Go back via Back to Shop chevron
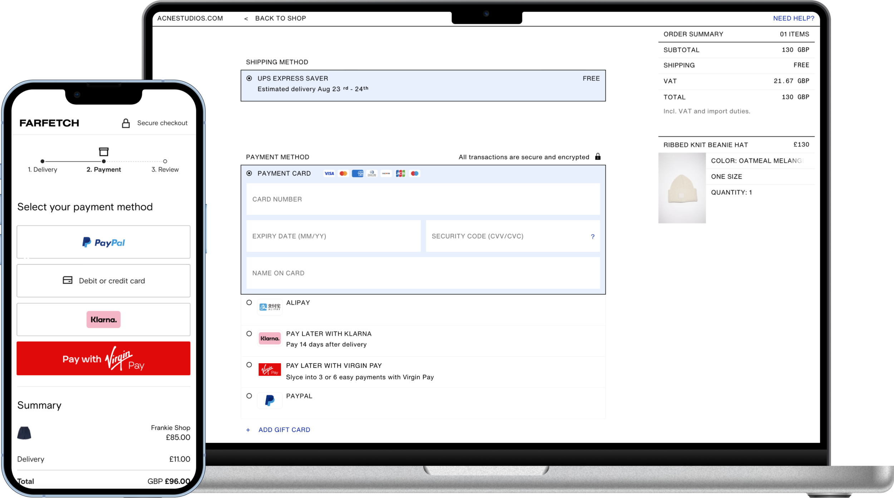This screenshot has width=894, height=498. (246, 19)
